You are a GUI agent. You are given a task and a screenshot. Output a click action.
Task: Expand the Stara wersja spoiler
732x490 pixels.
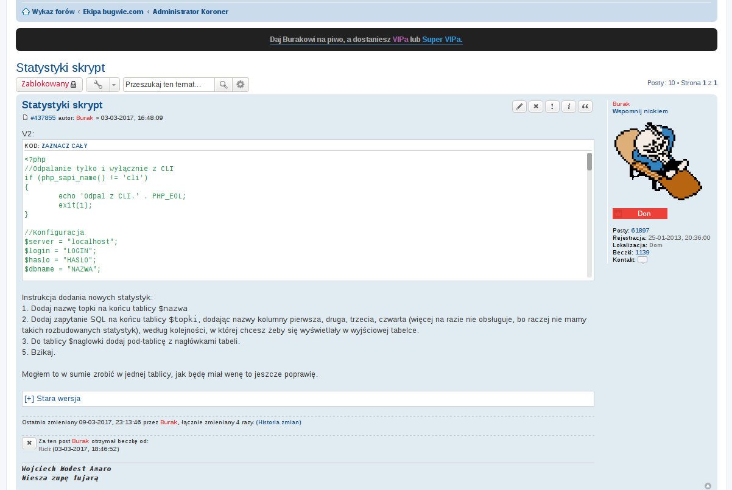tap(52, 399)
